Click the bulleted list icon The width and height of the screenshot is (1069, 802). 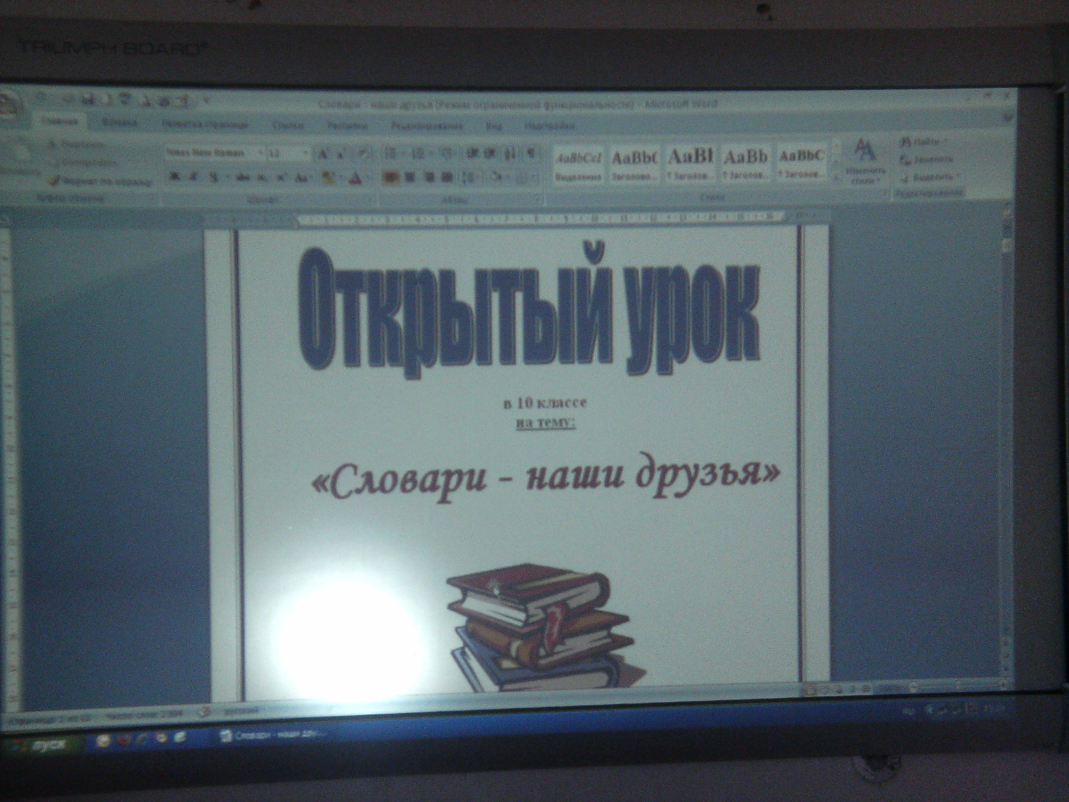click(391, 154)
